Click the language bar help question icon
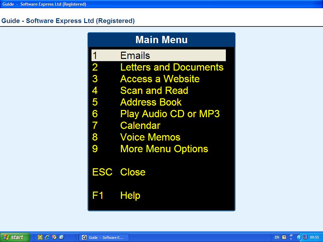The width and height of the screenshot is (323, 242). click(x=284, y=238)
